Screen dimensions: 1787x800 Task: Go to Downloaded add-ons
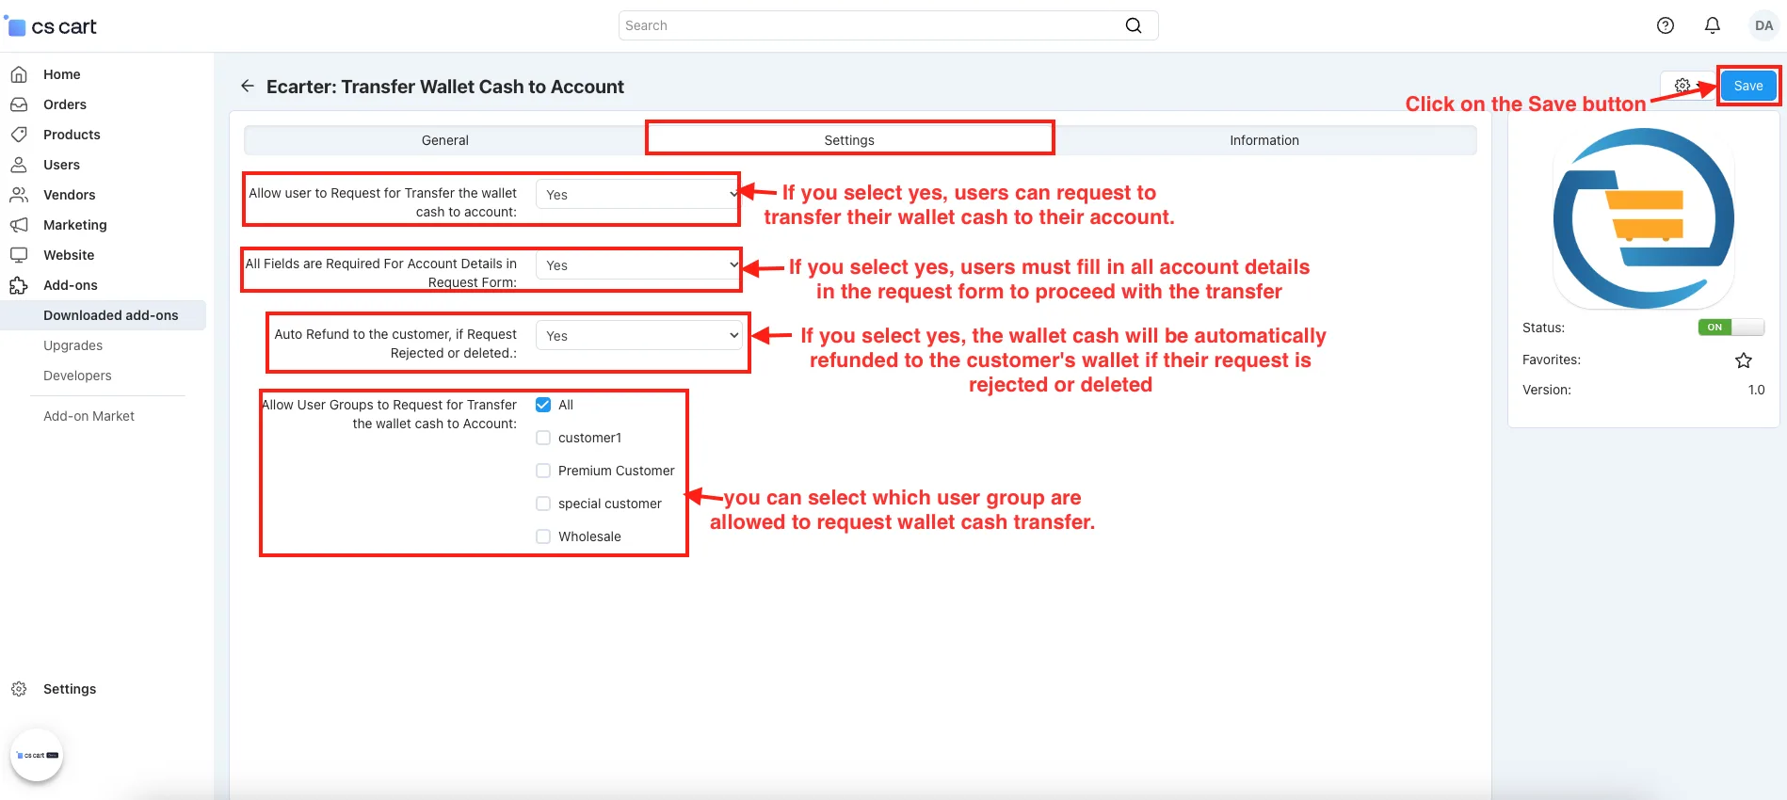point(111,315)
